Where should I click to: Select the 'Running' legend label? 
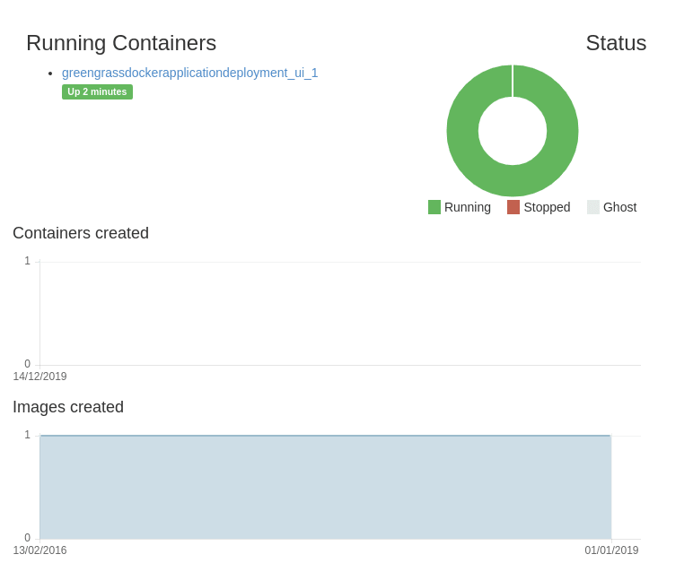pos(467,207)
